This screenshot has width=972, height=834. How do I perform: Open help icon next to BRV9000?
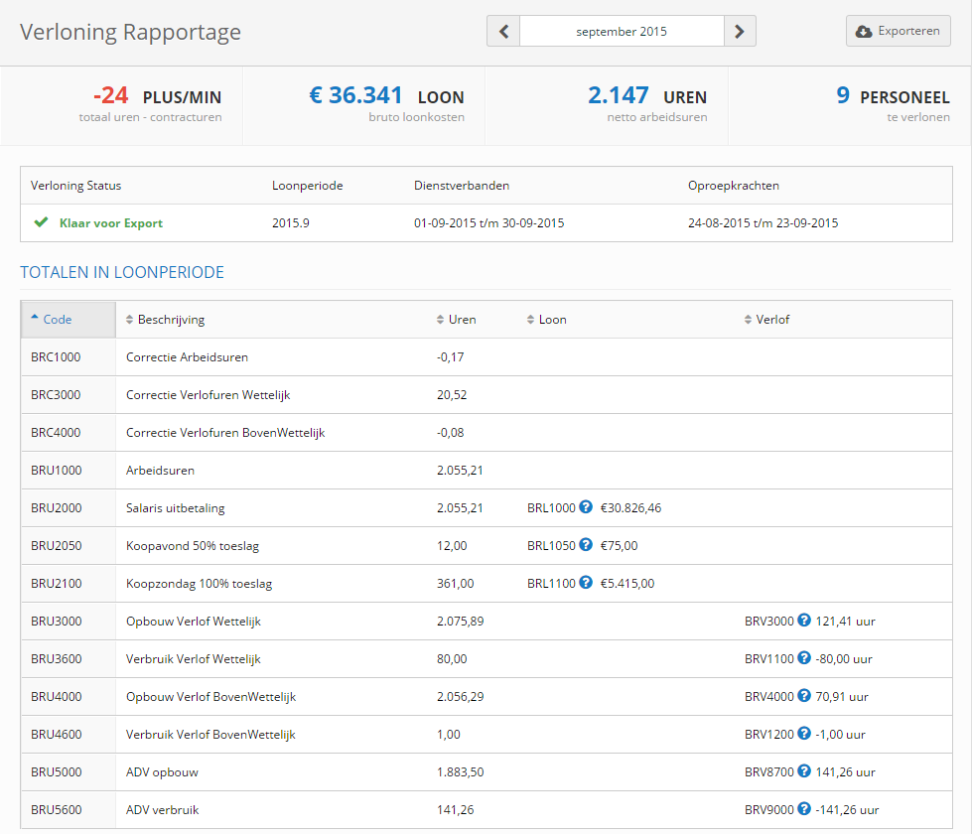(x=803, y=809)
